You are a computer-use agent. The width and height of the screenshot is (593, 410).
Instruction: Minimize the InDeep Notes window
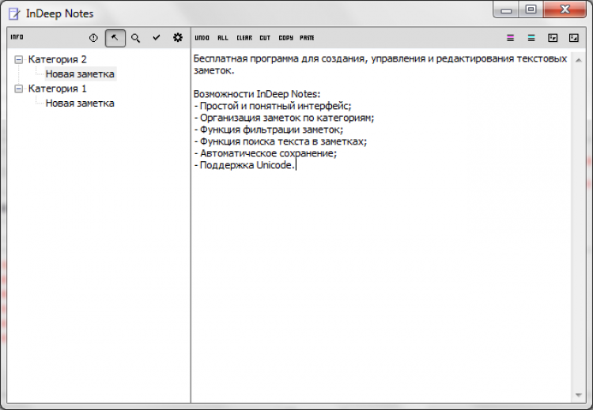[x=506, y=9]
